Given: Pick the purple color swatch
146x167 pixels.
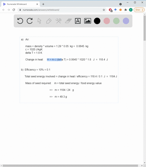Looking at the screenshot, I should click(x=126, y=21).
